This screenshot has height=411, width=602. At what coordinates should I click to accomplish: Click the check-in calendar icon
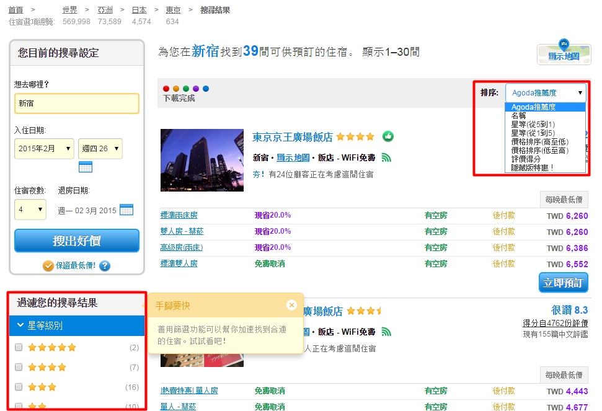pyautogui.click(x=86, y=167)
